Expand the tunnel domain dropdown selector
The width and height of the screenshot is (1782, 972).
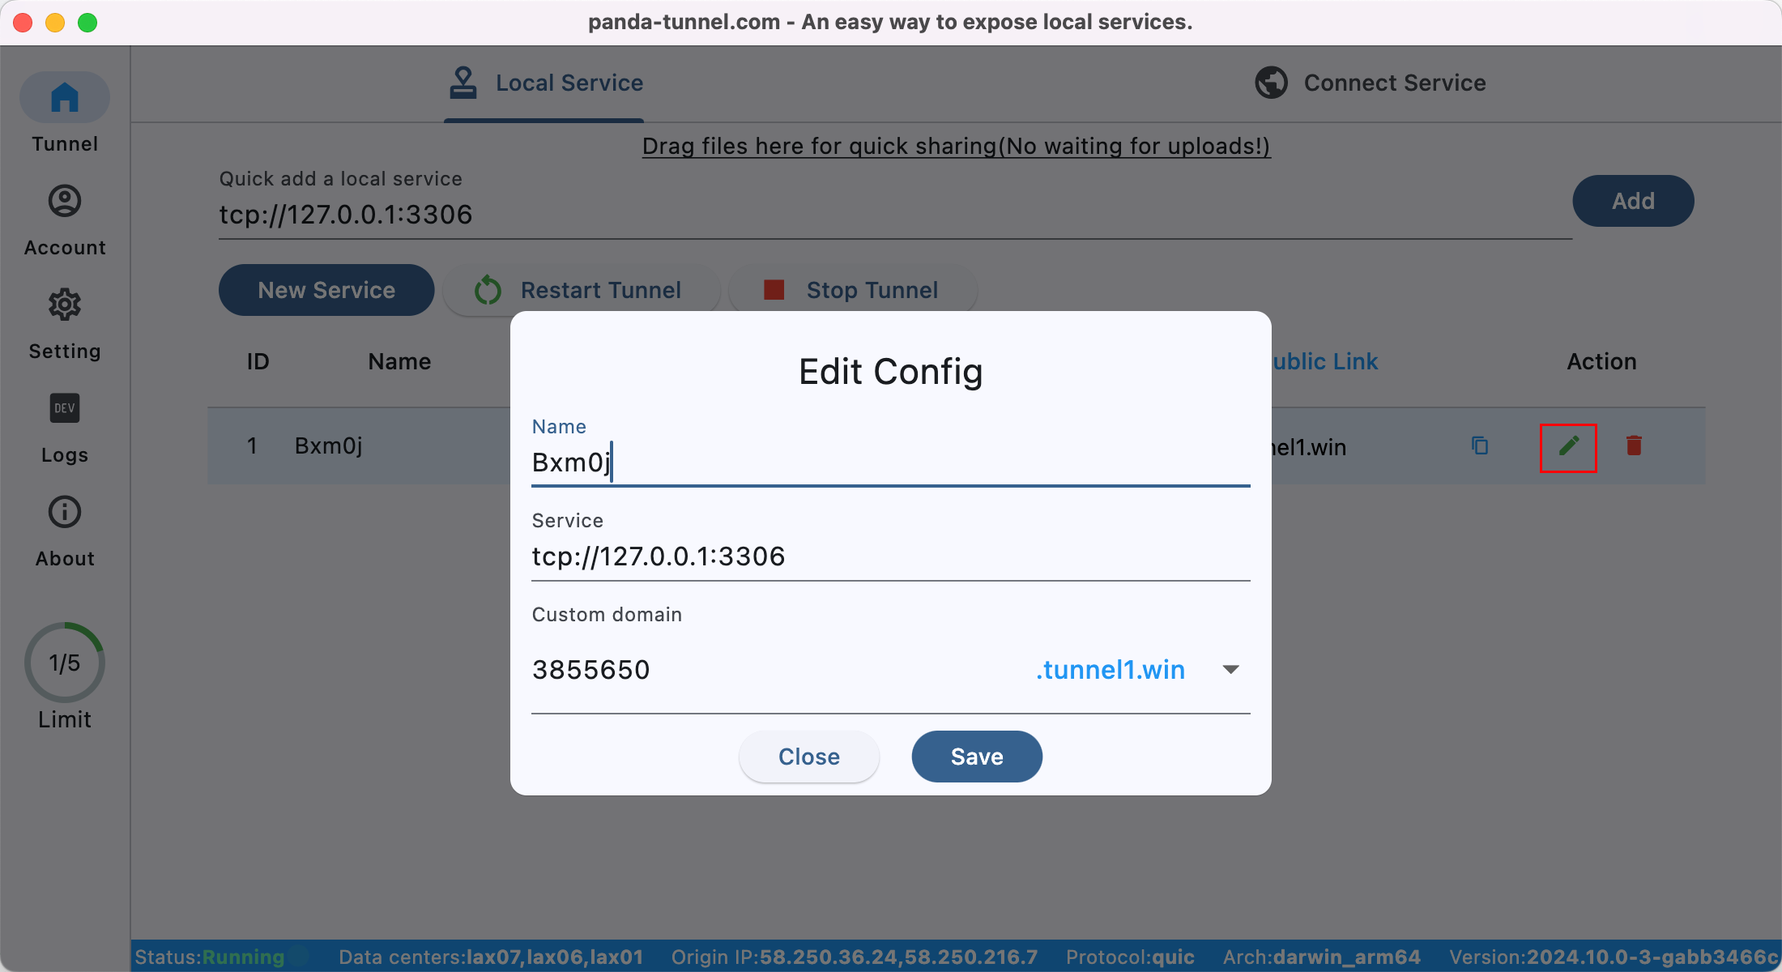pyautogui.click(x=1231, y=669)
